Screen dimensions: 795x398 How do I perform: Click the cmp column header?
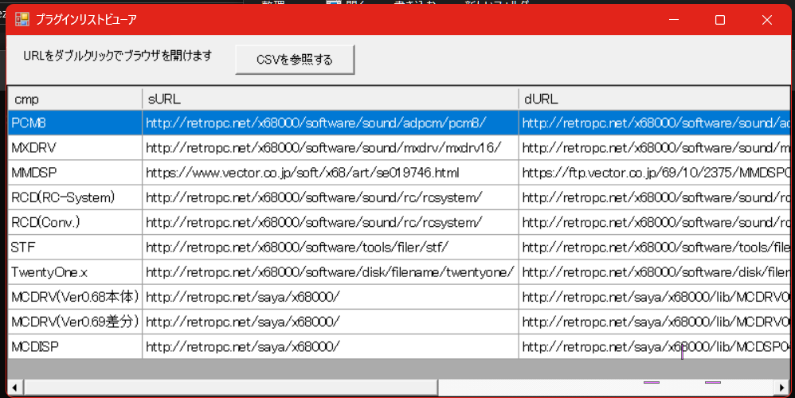click(75, 99)
